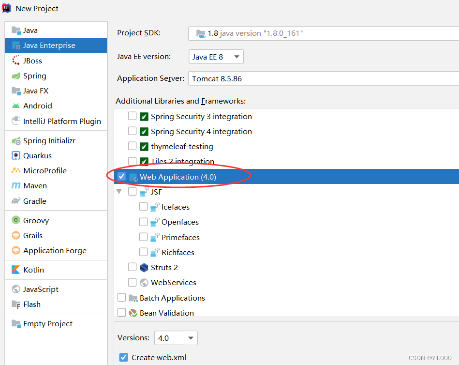Collapse the JSF tree node arrow
Screen dimensions: 459x365
tap(119, 192)
